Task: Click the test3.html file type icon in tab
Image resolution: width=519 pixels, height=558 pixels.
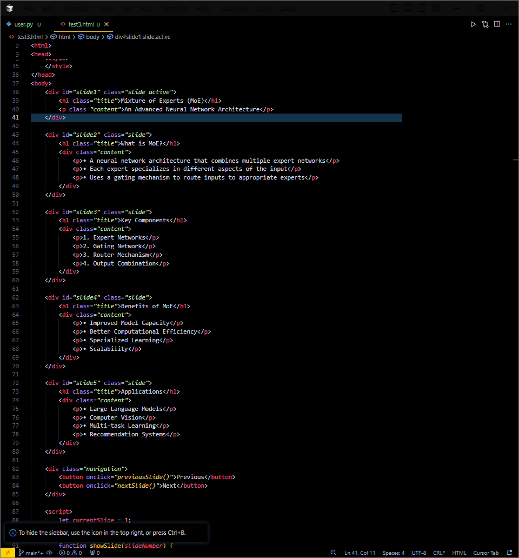Action: coord(63,24)
